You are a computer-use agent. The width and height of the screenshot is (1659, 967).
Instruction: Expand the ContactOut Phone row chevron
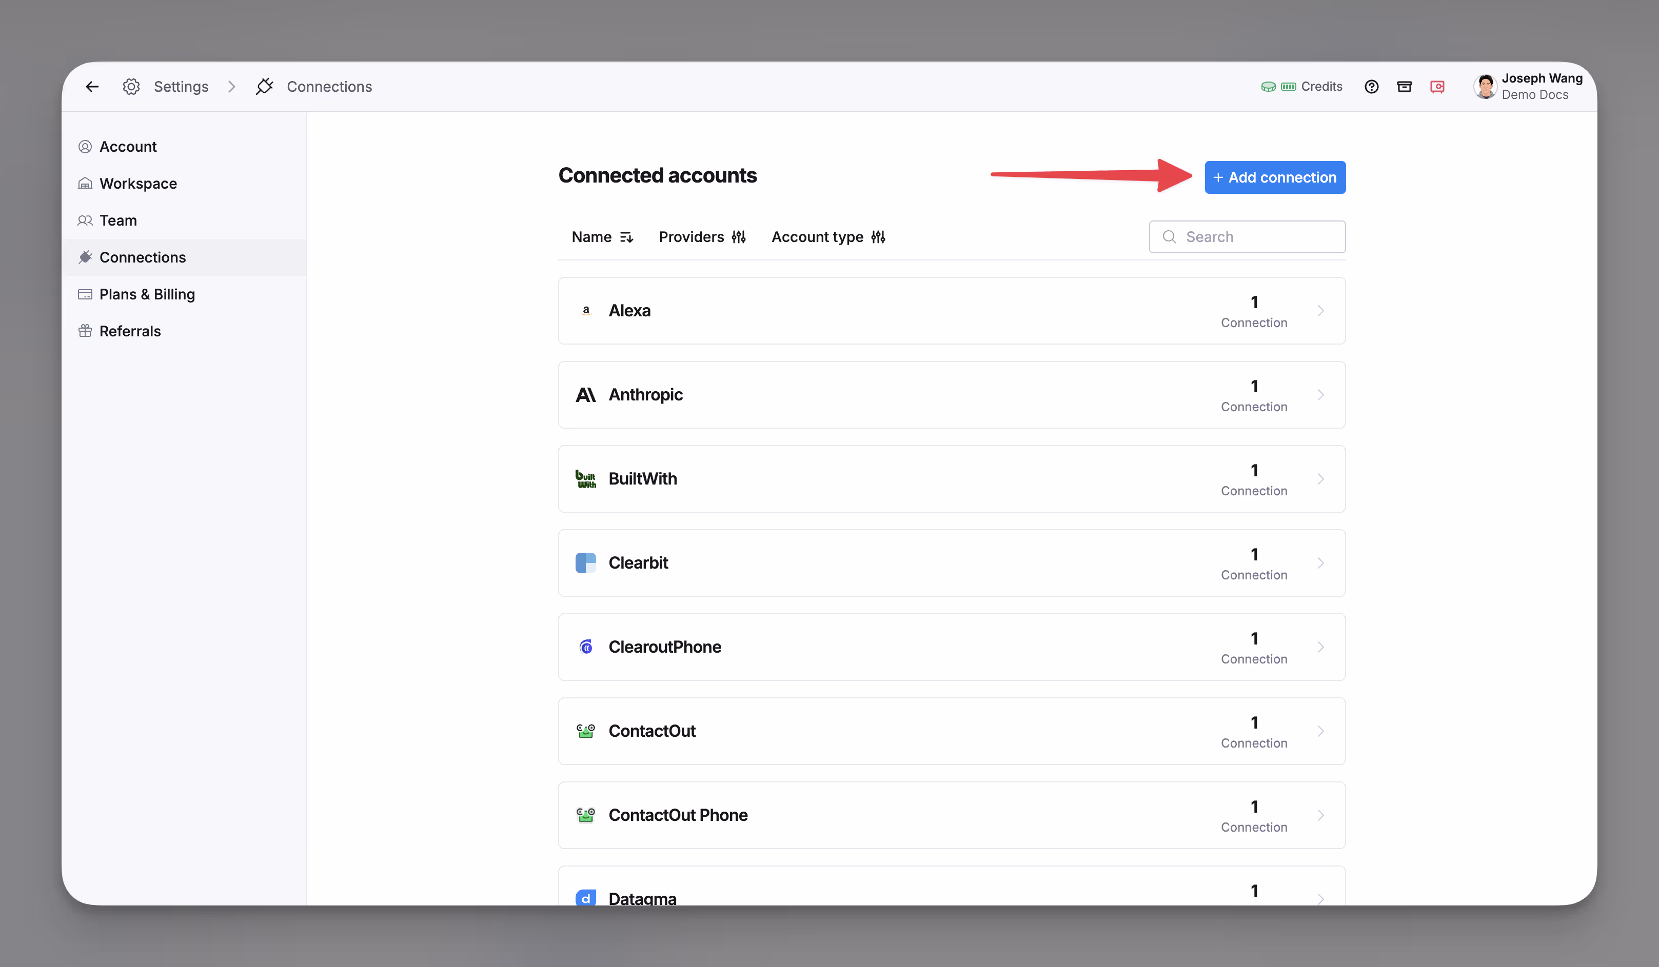[x=1320, y=815]
